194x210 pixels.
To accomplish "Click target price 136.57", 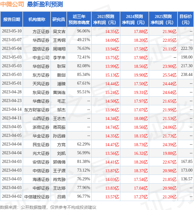I will click(x=187, y=179).
